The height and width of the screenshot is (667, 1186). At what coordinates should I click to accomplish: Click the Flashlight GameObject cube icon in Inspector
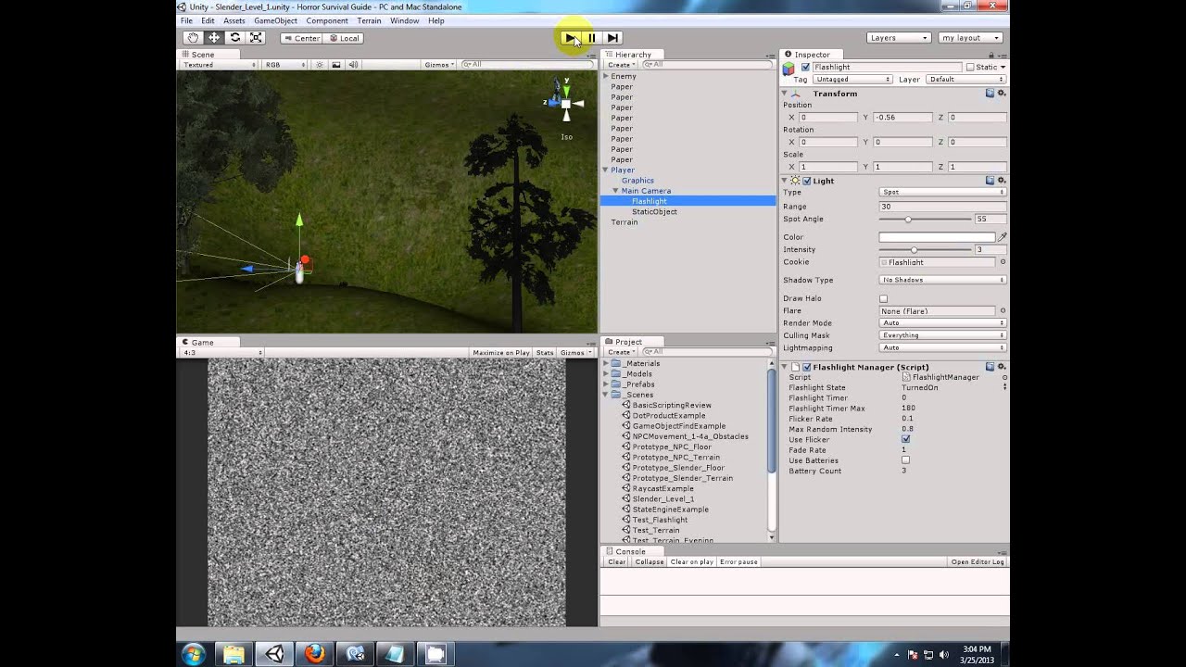tap(789, 68)
